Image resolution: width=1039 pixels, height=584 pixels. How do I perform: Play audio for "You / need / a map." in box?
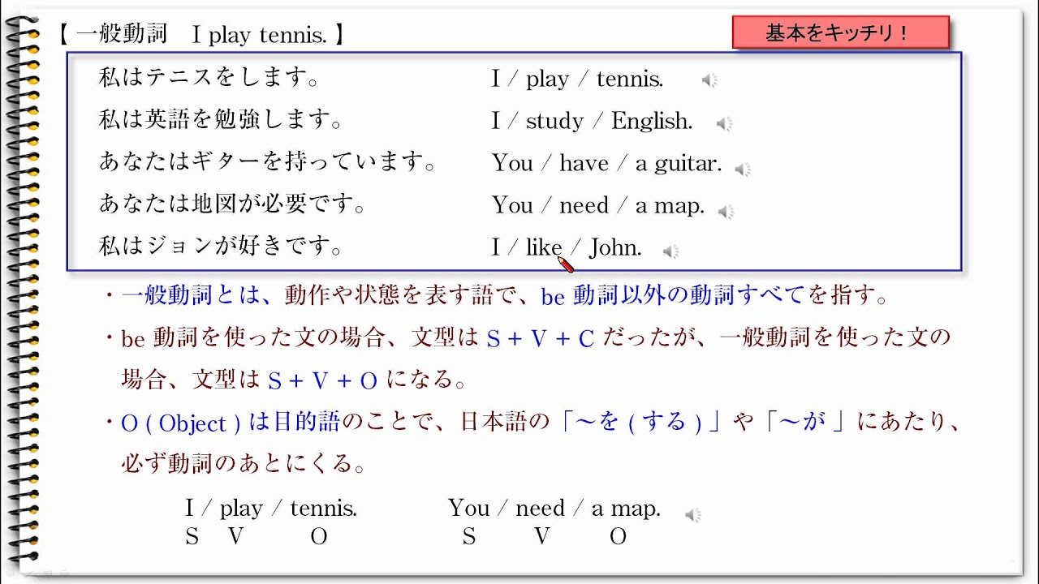[726, 211]
